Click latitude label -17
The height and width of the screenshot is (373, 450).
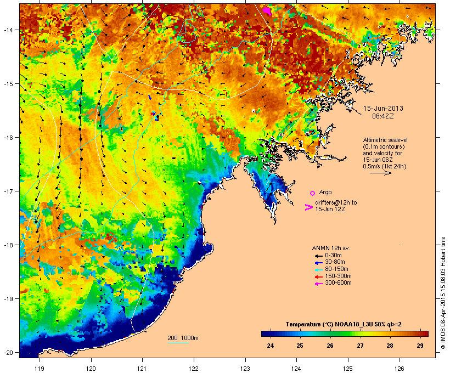(8, 191)
